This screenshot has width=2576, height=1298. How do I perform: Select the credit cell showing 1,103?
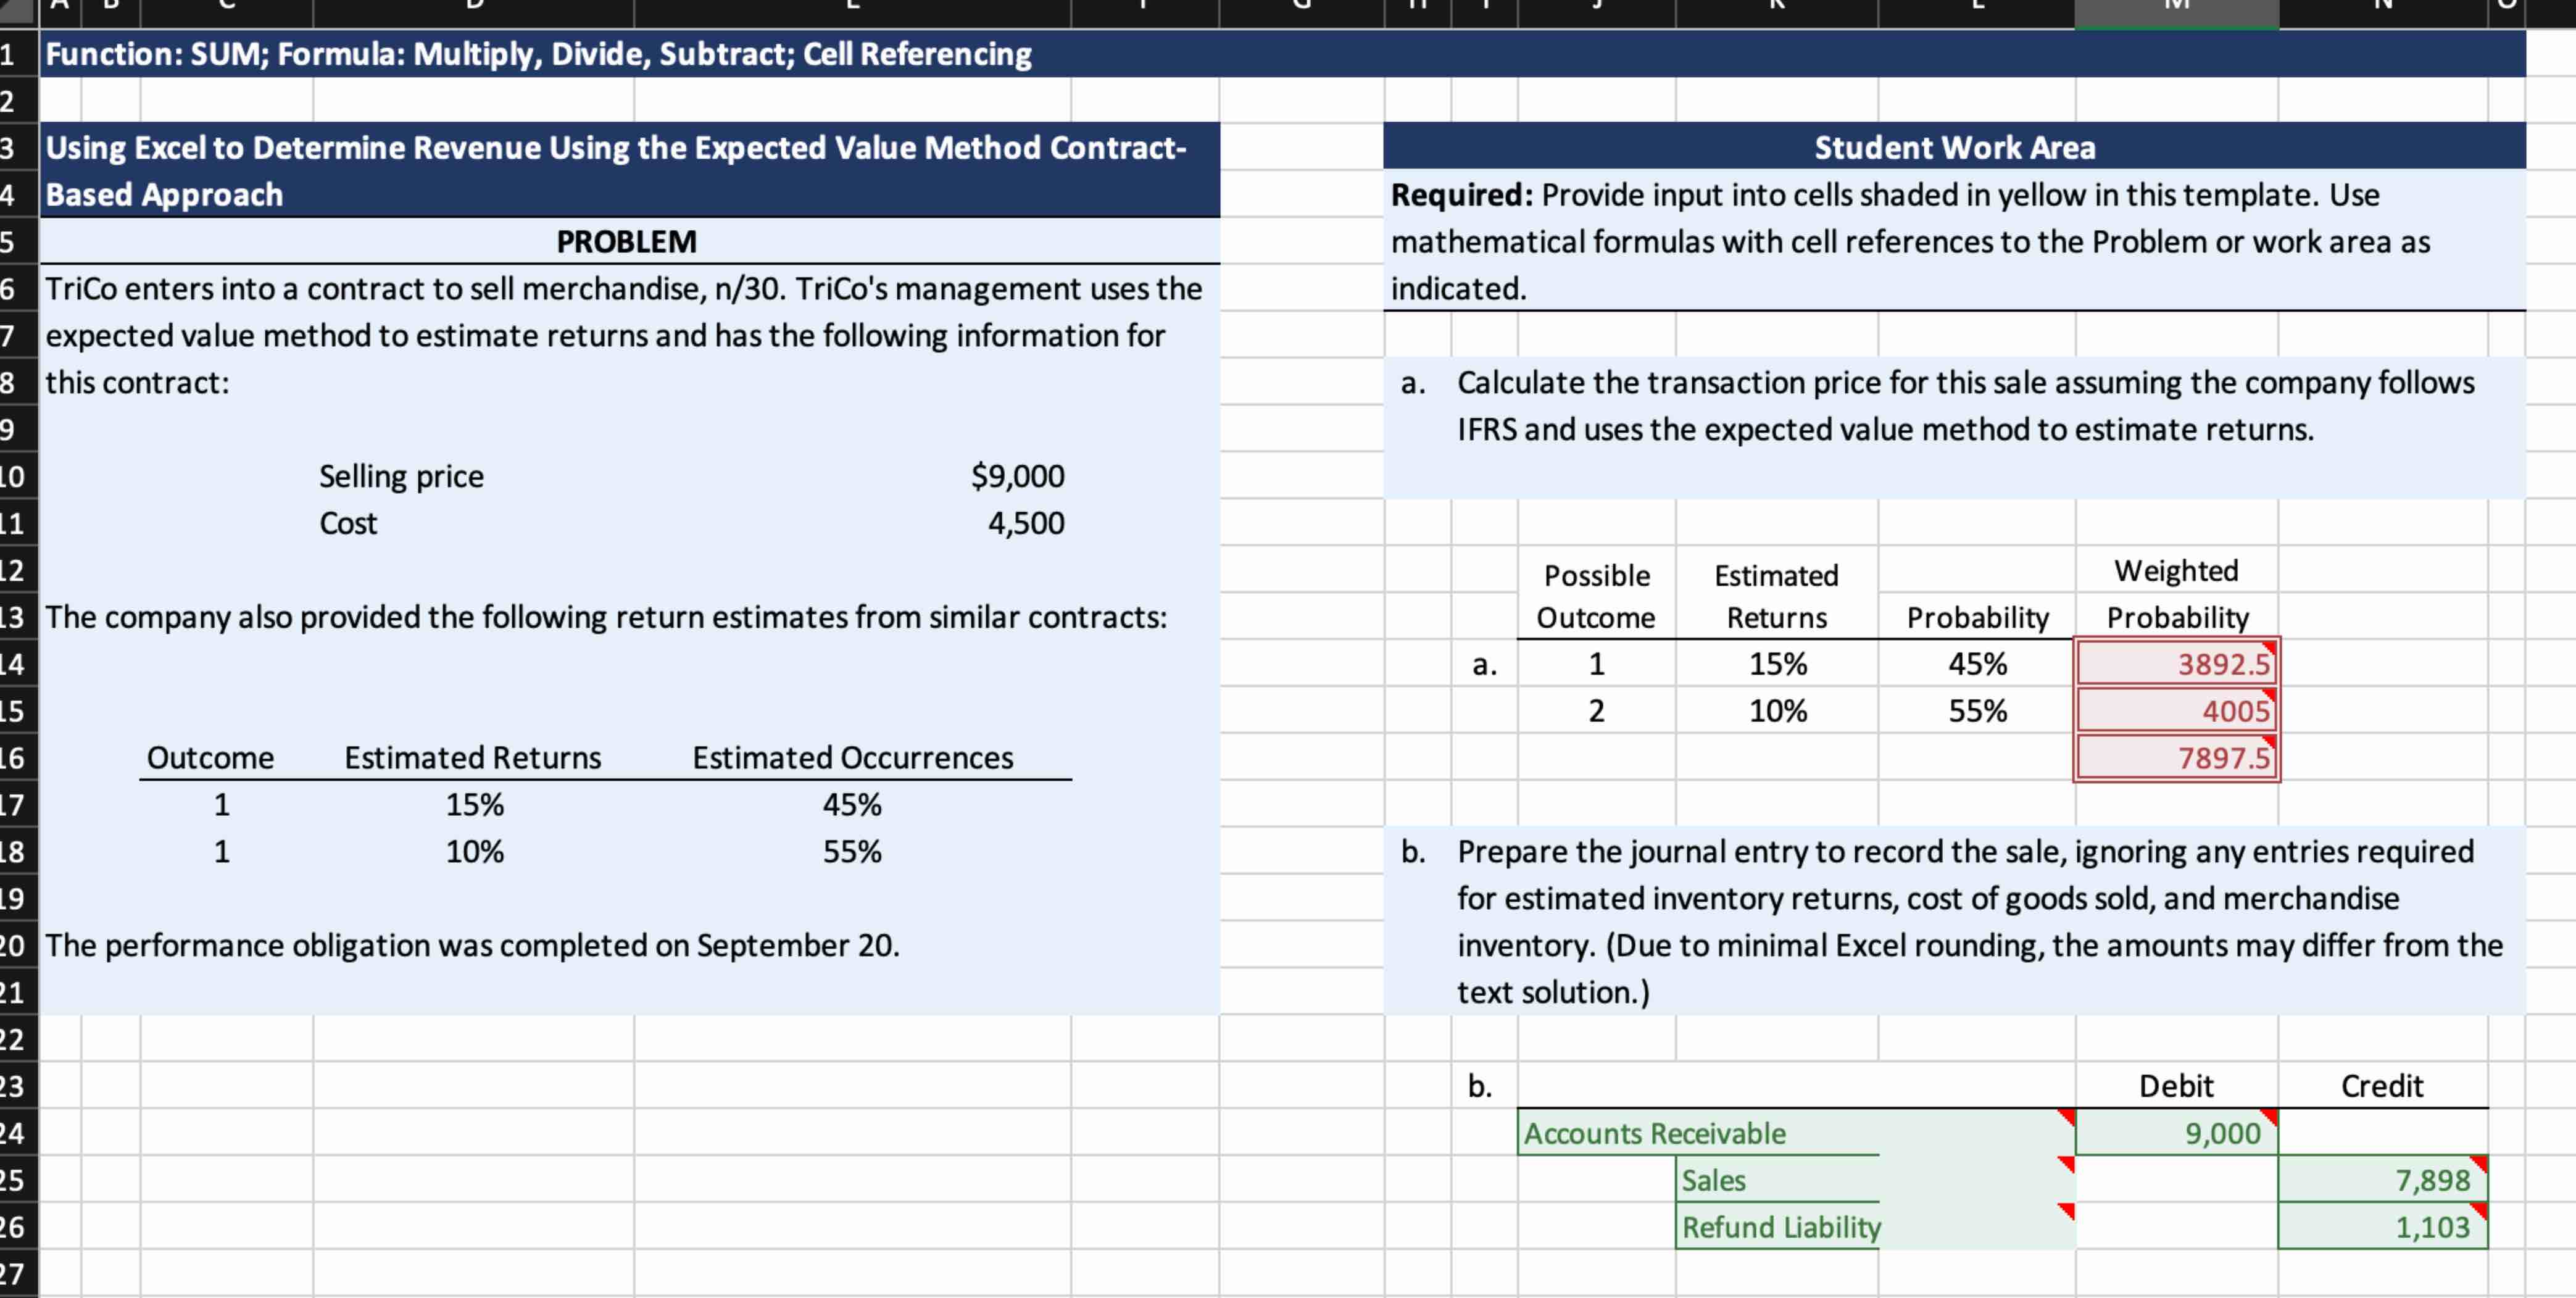(2382, 1227)
